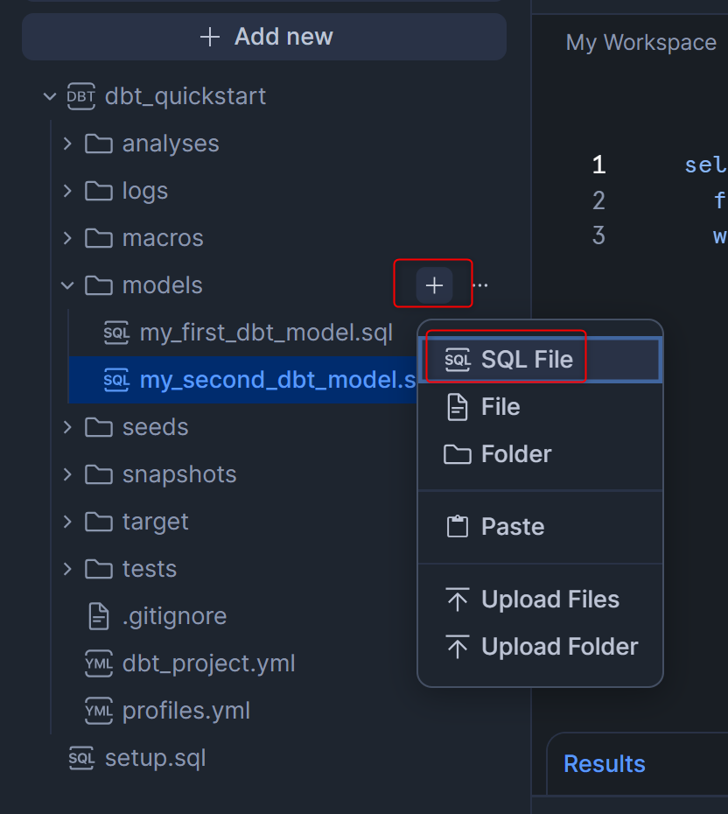
Task: Click YML icon of dbt_project.yml
Action: (99, 663)
